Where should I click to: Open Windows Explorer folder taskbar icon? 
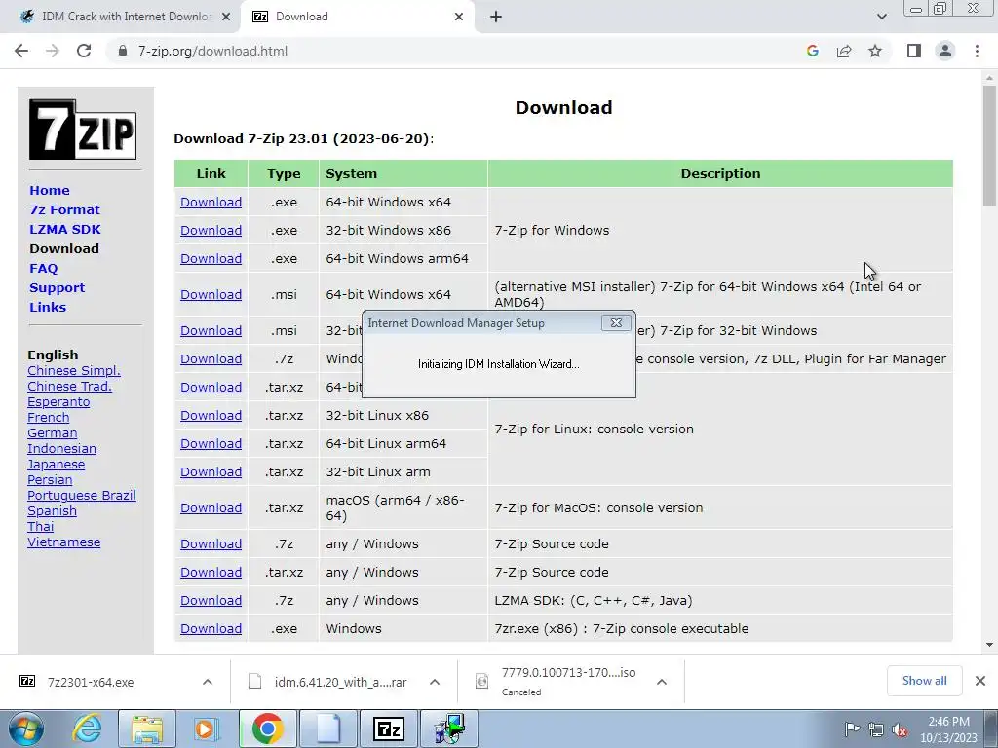click(x=147, y=729)
